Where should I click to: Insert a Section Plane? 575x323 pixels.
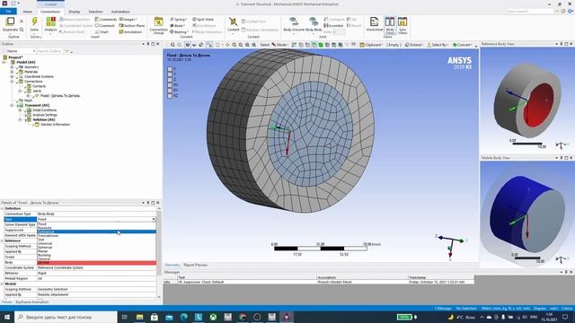tap(132, 26)
